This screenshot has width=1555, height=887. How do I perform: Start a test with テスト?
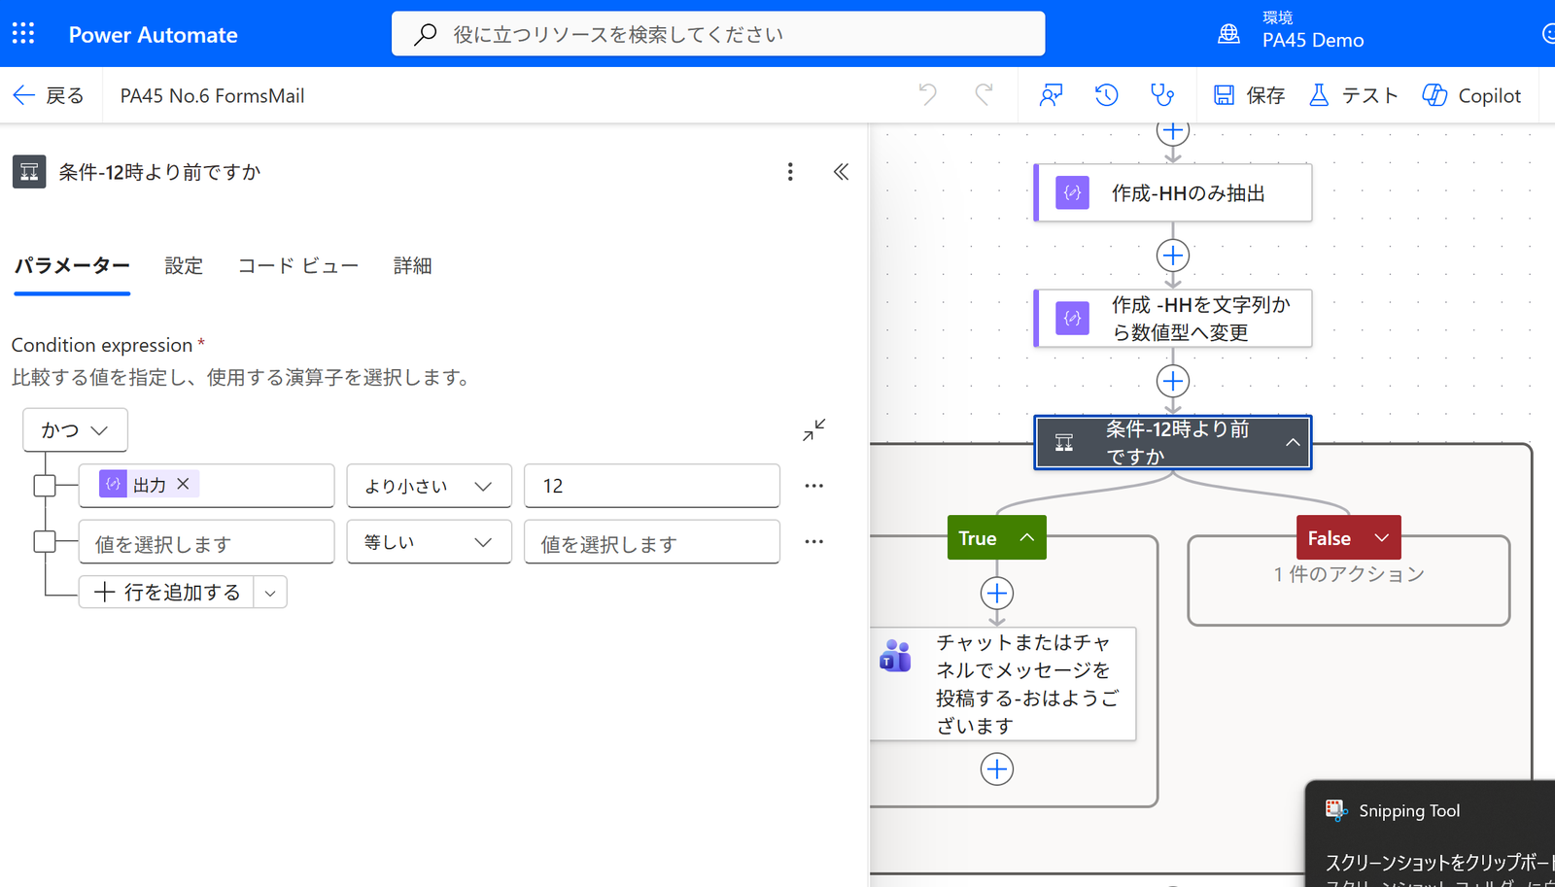[x=1353, y=95]
